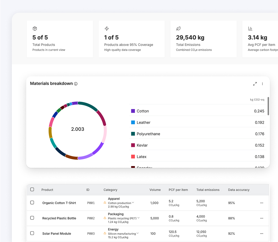Click the Data accuracy column header
The image size is (278, 242).
click(x=239, y=190)
